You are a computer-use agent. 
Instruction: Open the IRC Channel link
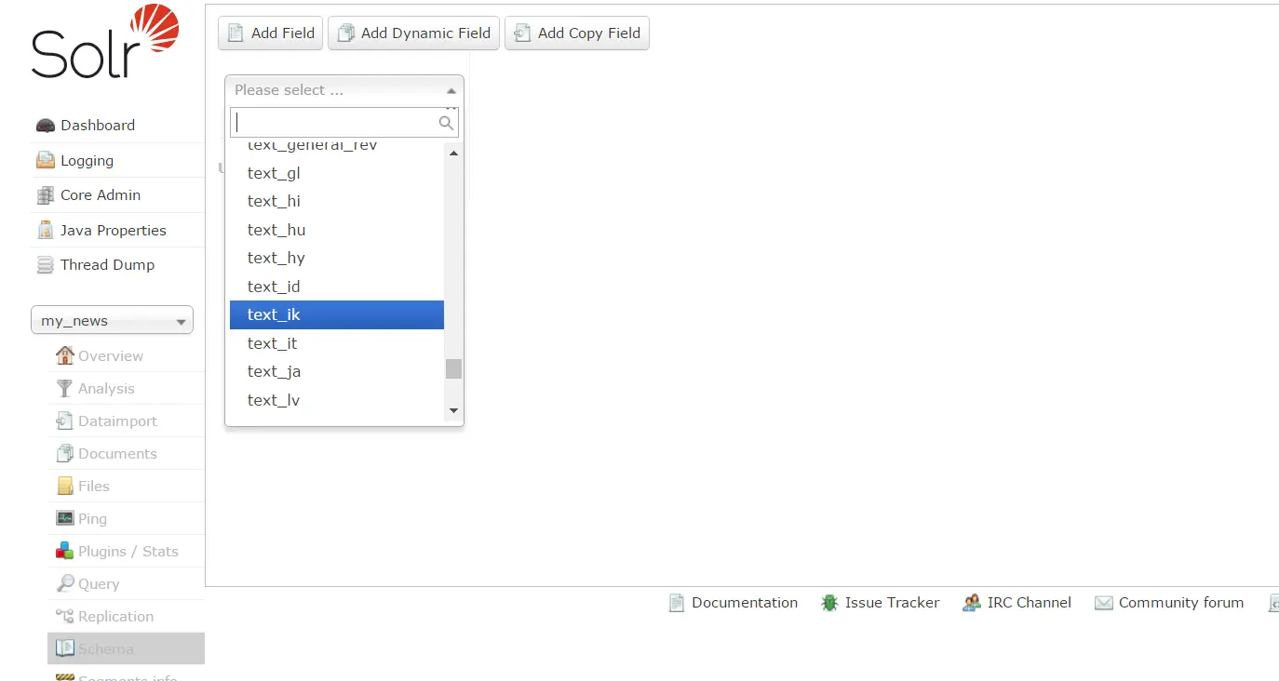(x=1030, y=603)
